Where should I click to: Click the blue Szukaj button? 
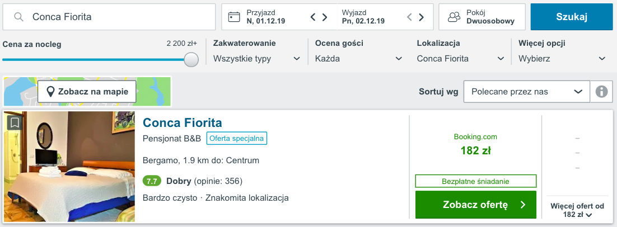pyautogui.click(x=571, y=17)
